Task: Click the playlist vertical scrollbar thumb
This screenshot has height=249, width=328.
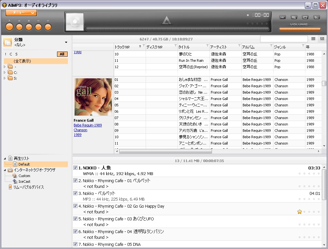Action: [324, 184]
